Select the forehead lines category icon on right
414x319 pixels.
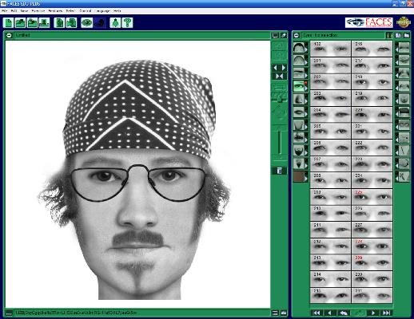click(x=404, y=48)
